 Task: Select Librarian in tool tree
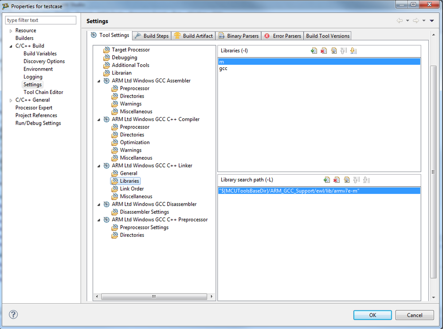122,73
